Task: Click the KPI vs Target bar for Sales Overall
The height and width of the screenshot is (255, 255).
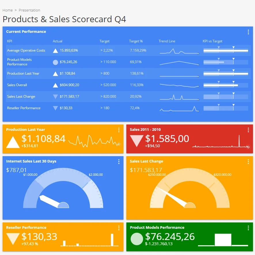Action: [226, 85]
